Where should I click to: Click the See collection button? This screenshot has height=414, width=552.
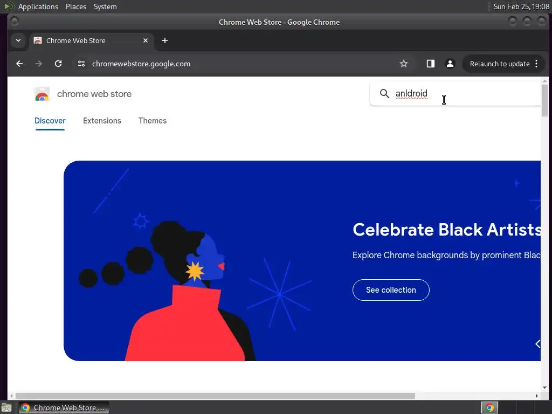click(x=391, y=290)
